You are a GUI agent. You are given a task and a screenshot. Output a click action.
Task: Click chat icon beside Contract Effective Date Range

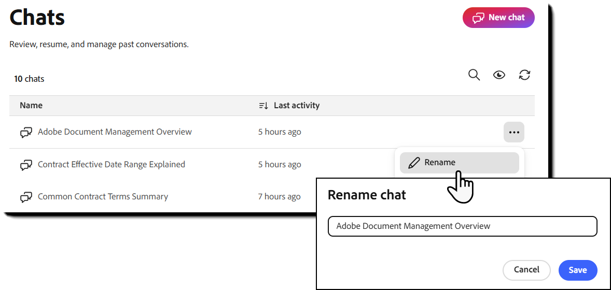(x=26, y=165)
